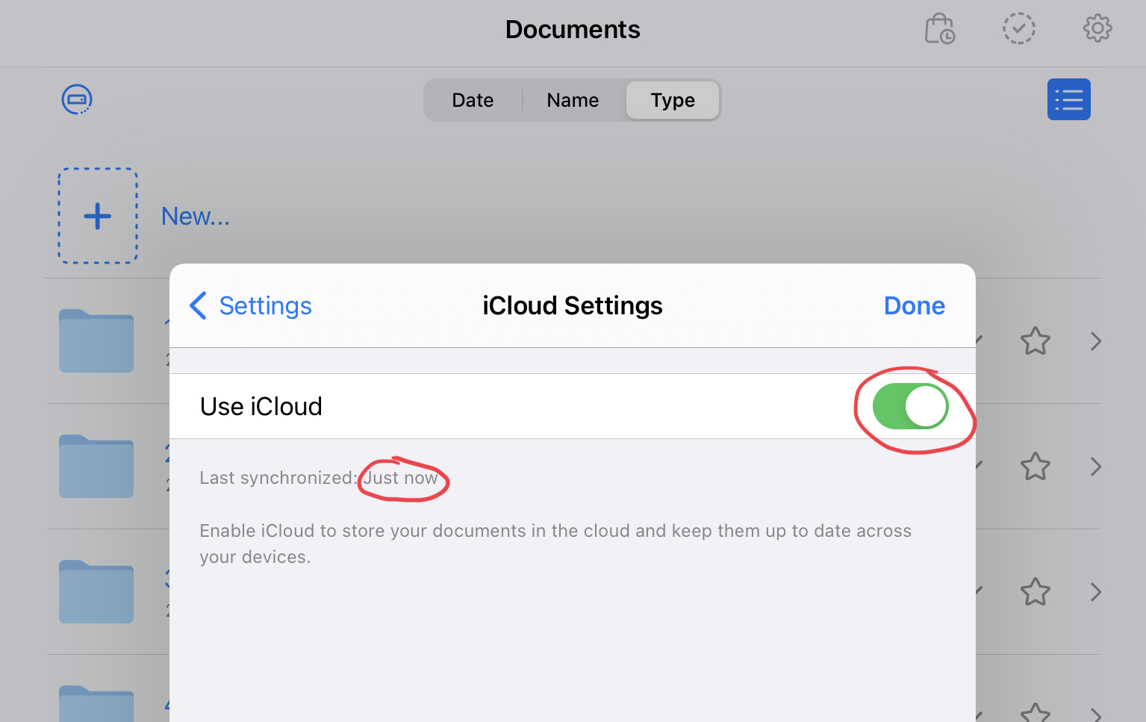The width and height of the screenshot is (1146, 722).
Task: Tap the dashed circle checkmark select icon
Action: (1018, 29)
